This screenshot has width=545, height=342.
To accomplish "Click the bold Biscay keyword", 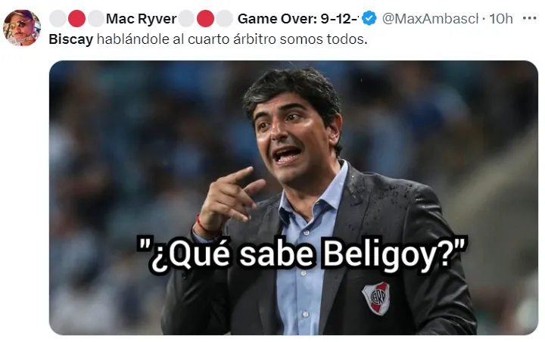I will 71,39.
